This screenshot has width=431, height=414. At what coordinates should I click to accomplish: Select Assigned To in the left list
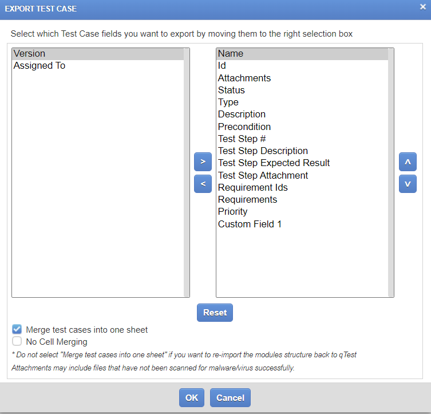click(x=39, y=66)
